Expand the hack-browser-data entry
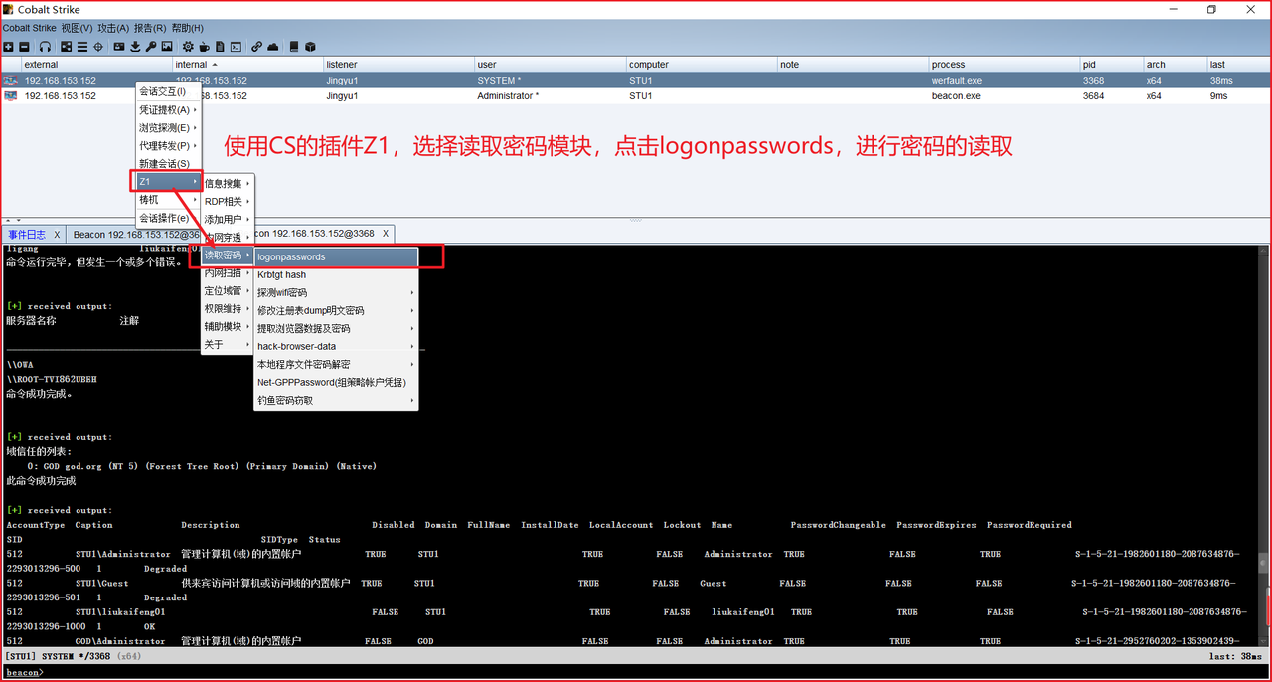Viewport: 1272px width, 682px height. [x=336, y=346]
